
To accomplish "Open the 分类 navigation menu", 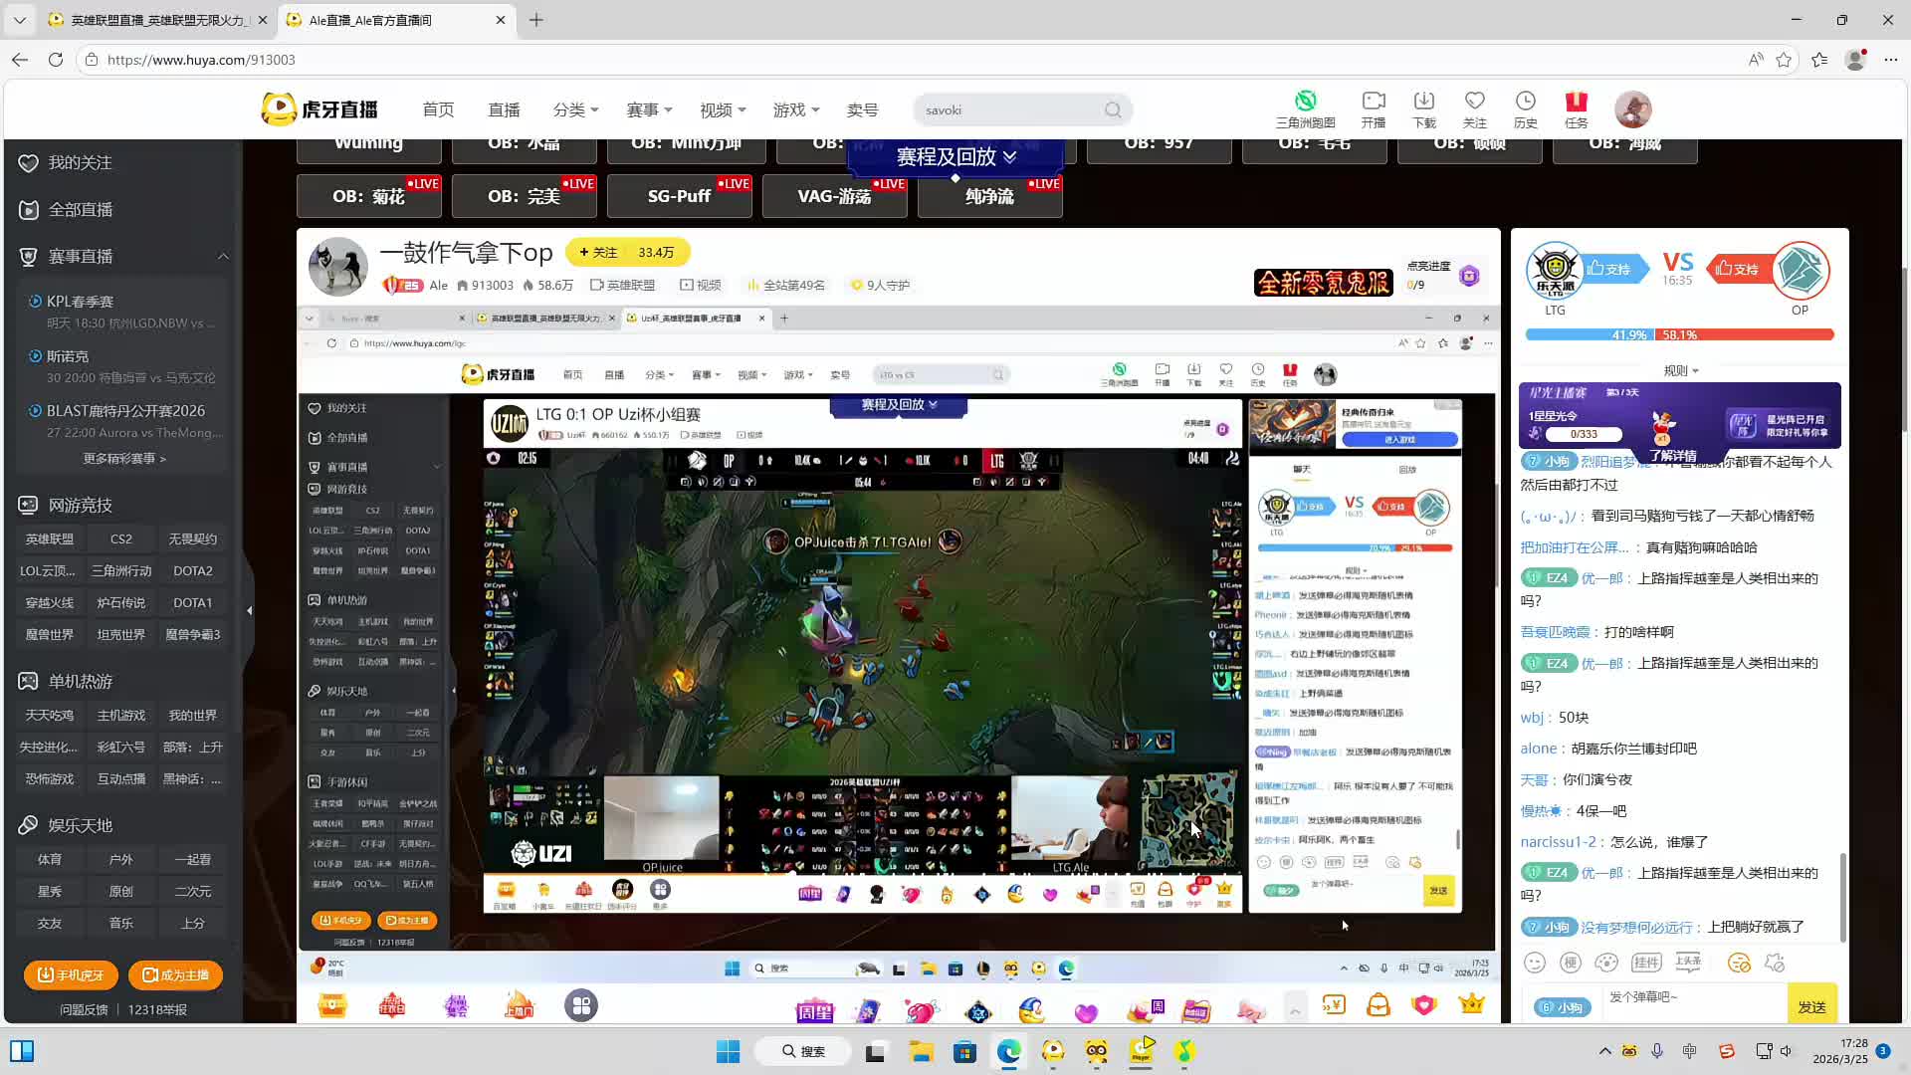I will pos(575,109).
